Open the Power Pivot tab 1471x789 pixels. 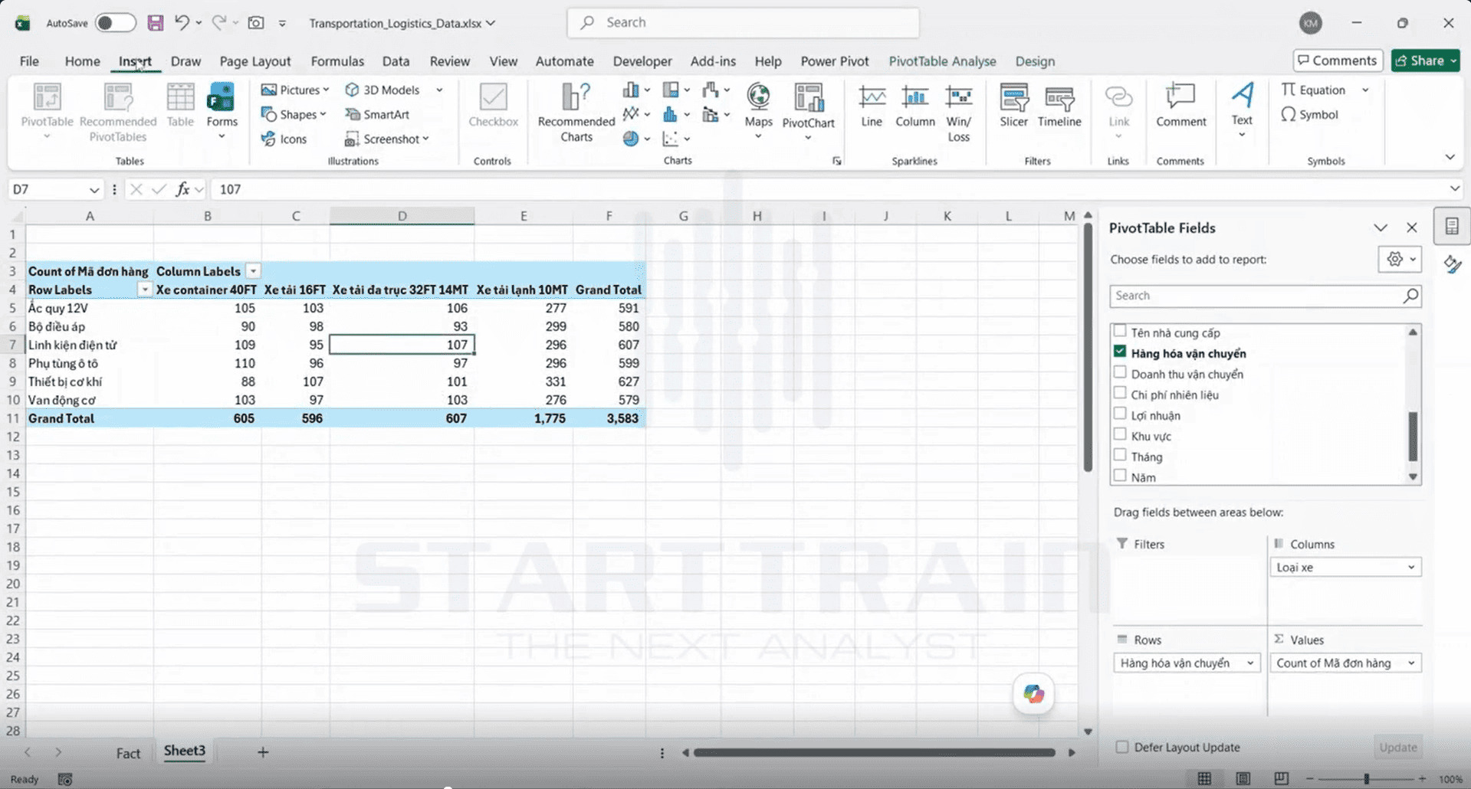(835, 61)
